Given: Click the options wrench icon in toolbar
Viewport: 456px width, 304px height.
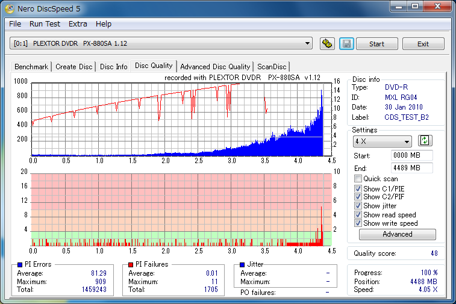Looking at the screenshot, I should 327,44.
